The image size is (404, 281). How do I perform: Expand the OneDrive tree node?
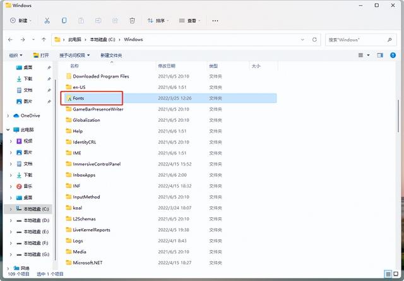click(x=8, y=116)
